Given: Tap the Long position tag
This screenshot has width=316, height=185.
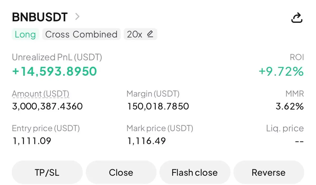Looking at the screenshot, I should coord(25,35).
